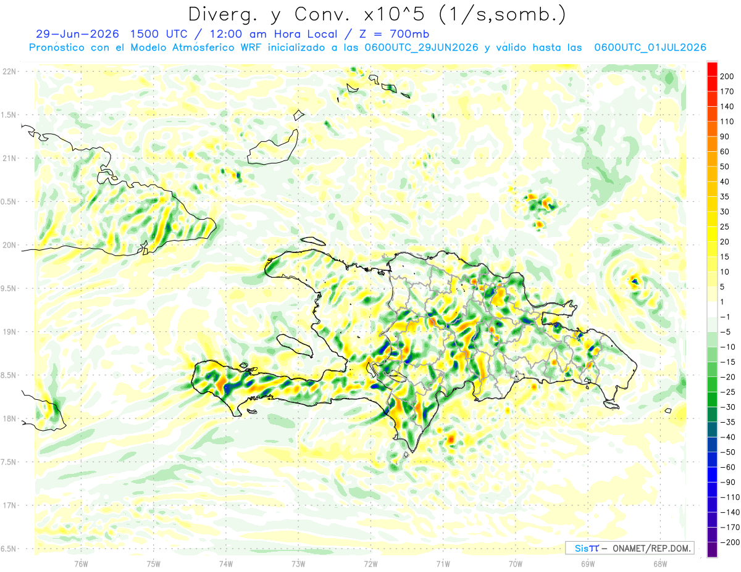Click the "-40" colorbar label
Image resolution: width=741 pixels, height=572 pixels.
[728, 437]
